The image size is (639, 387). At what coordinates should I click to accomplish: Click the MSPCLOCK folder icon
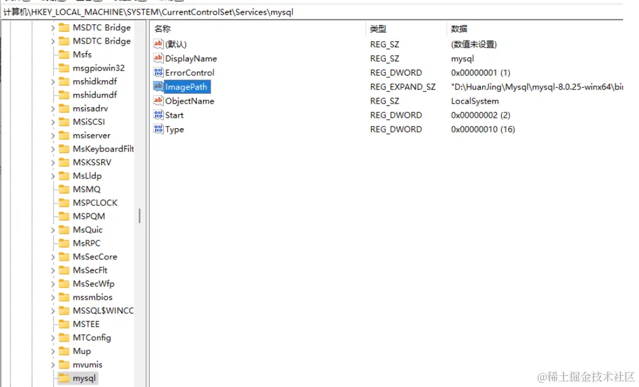(64, 202)
